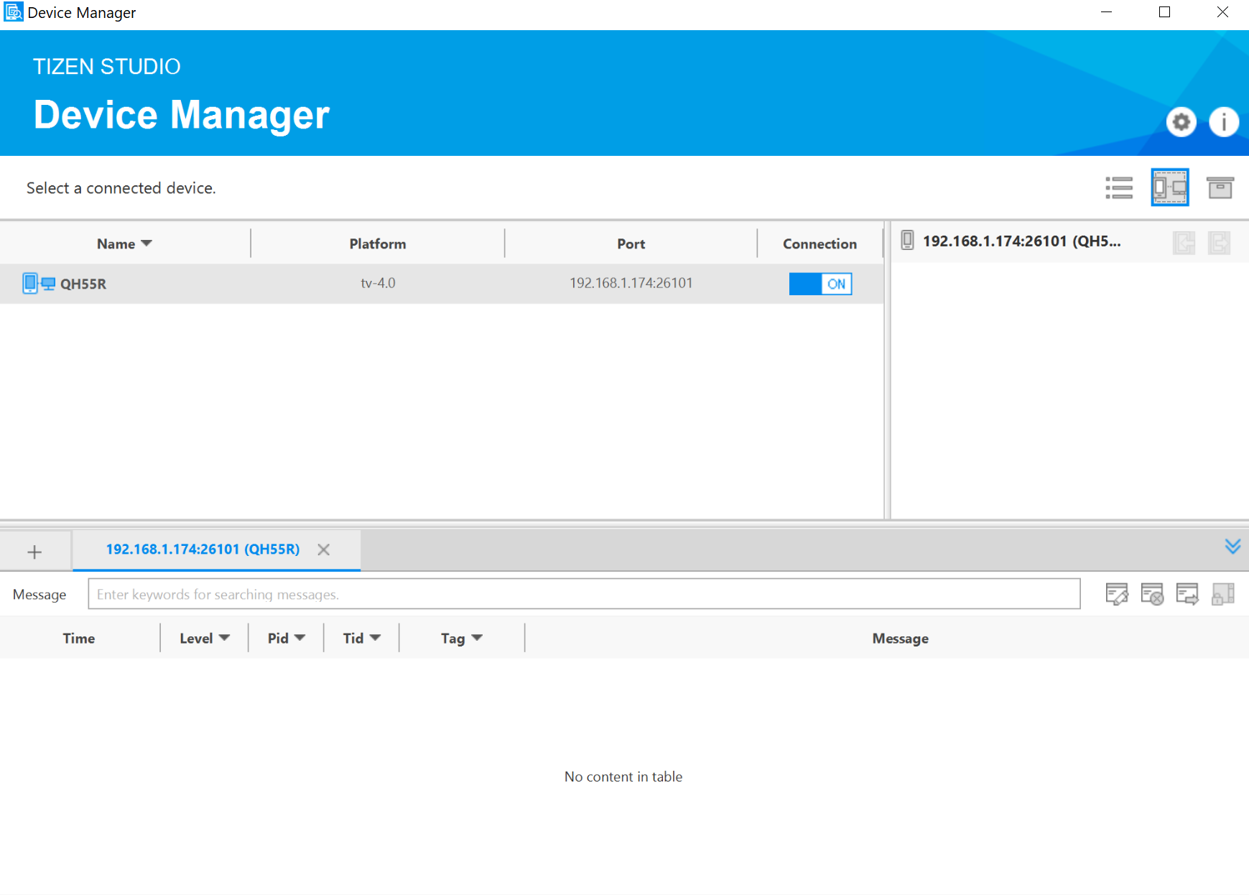Click the 192.168.1.174:26101 port cell
The image size is (1249, 895).
pyautogui.click(x=631, y=283)
